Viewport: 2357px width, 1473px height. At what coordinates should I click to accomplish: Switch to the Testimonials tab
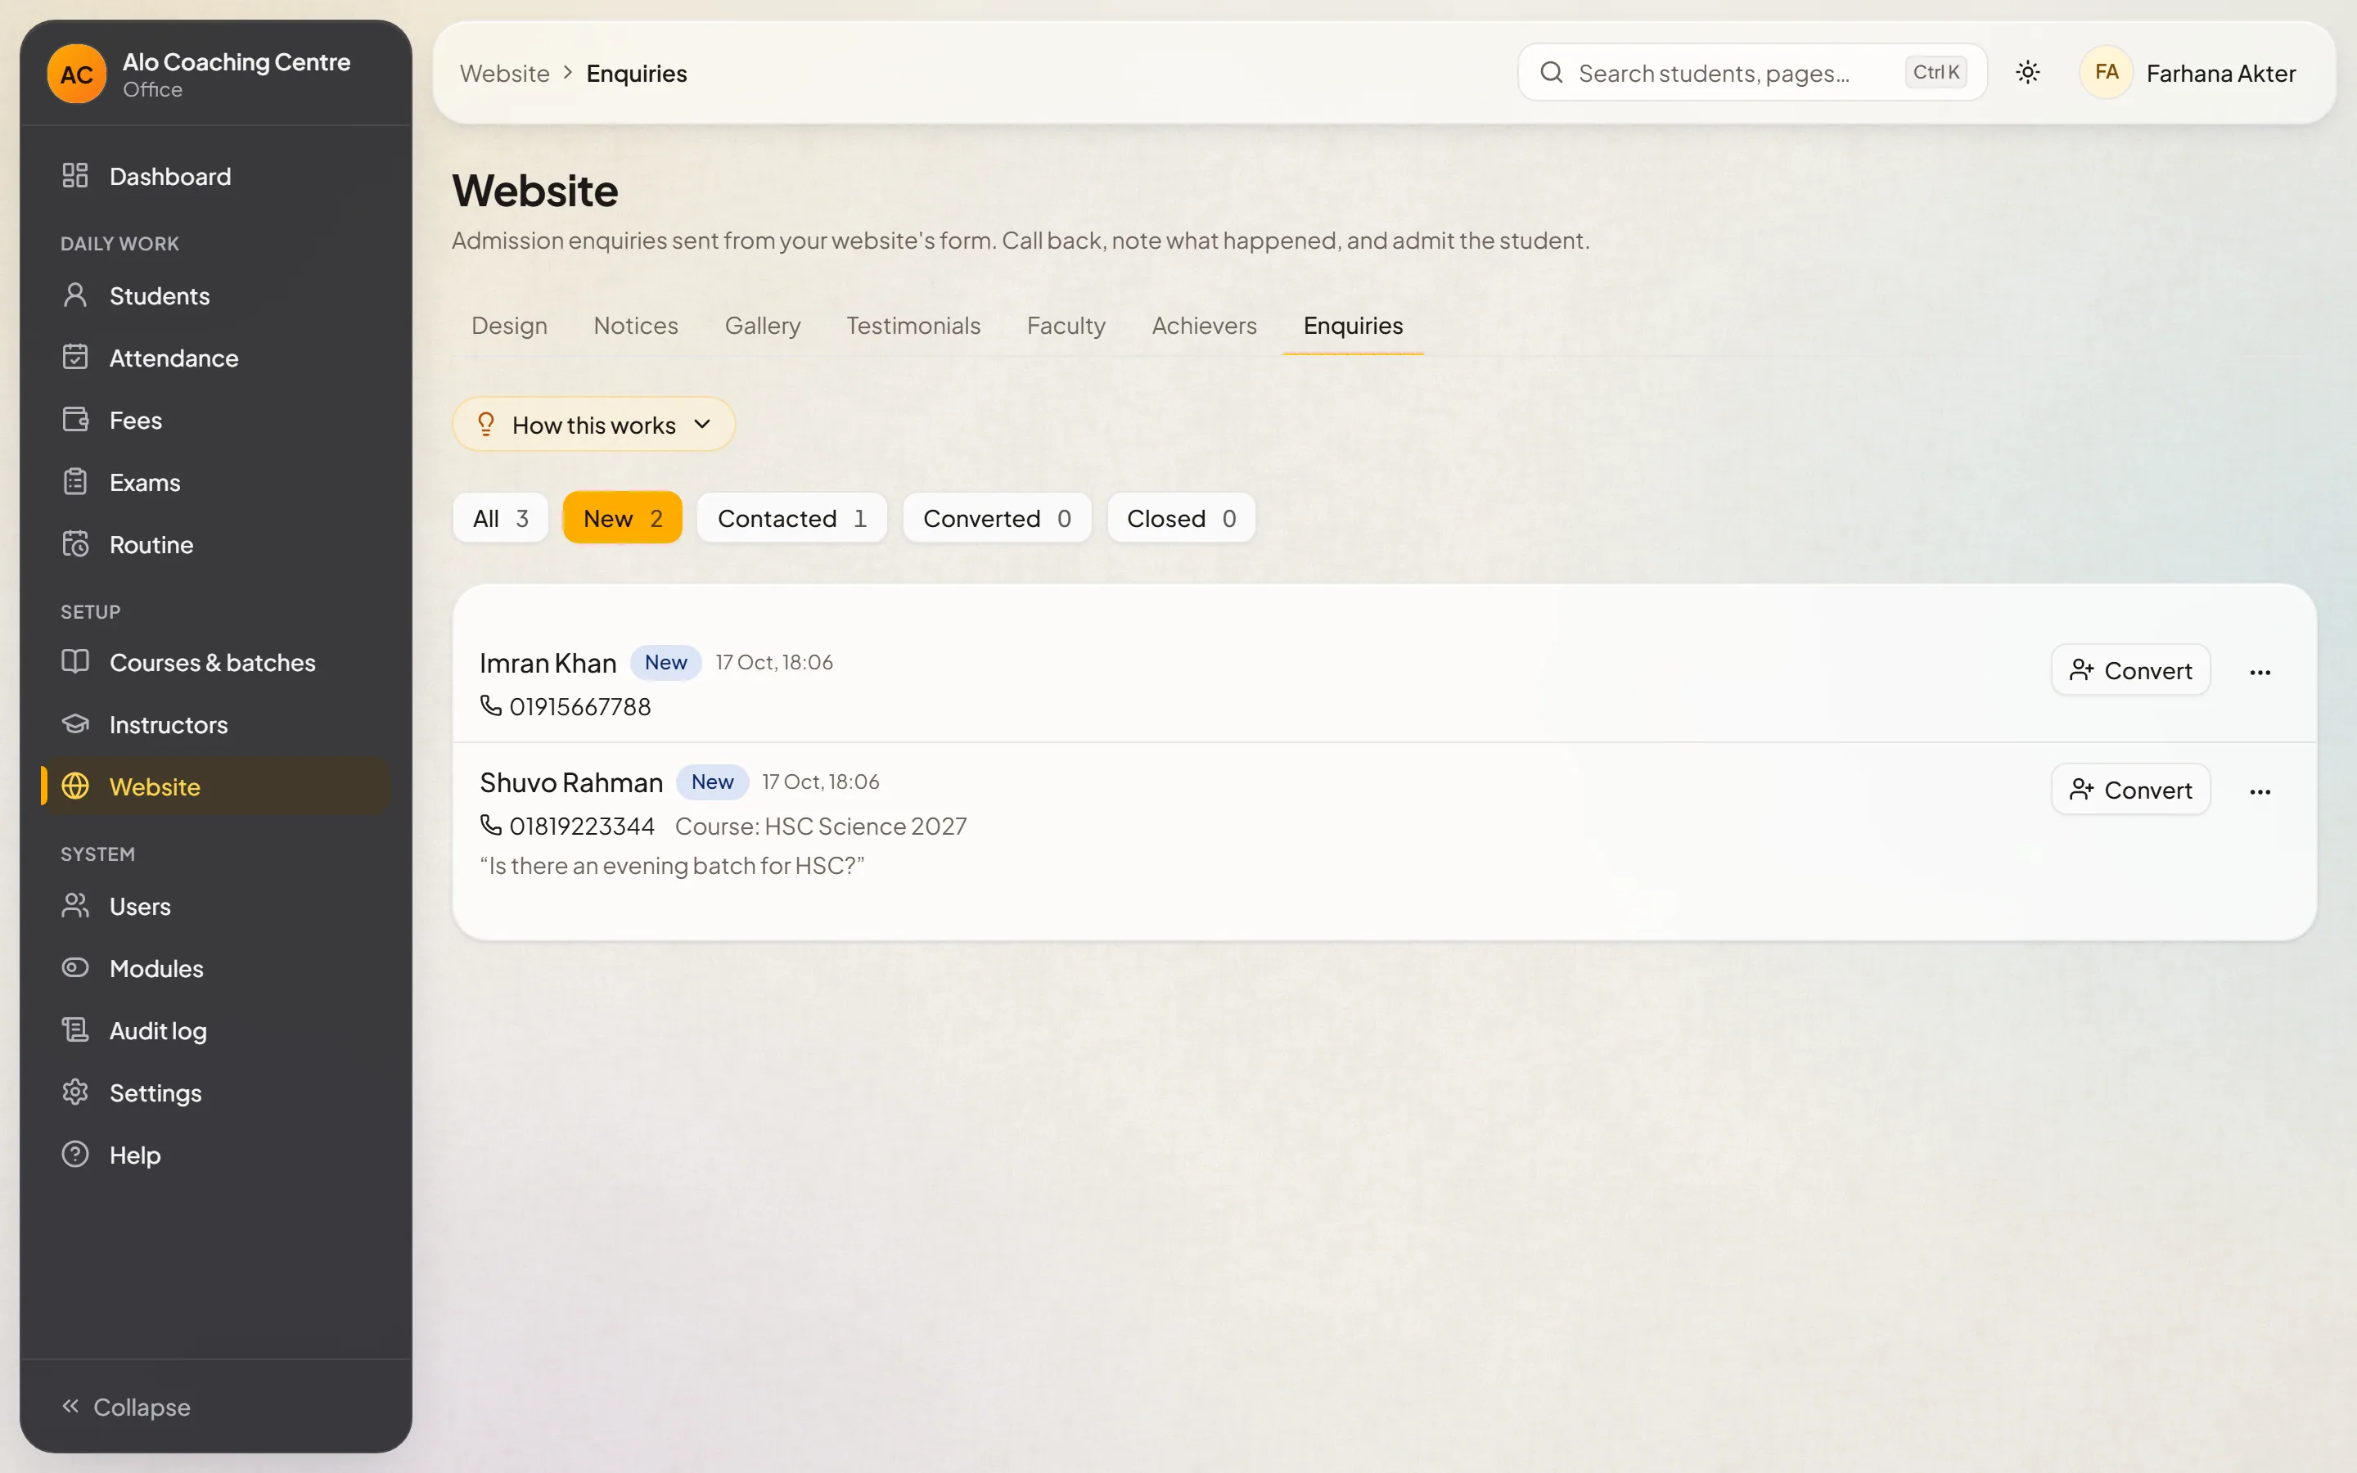[913, 327]
